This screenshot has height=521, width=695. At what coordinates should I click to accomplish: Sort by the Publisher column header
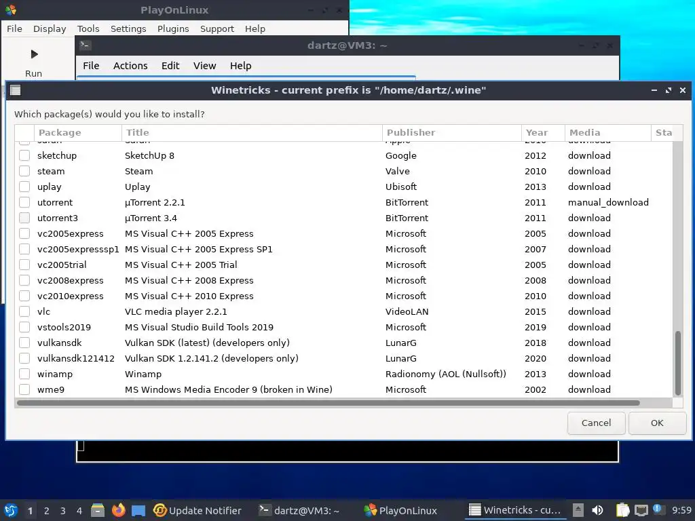451,132
